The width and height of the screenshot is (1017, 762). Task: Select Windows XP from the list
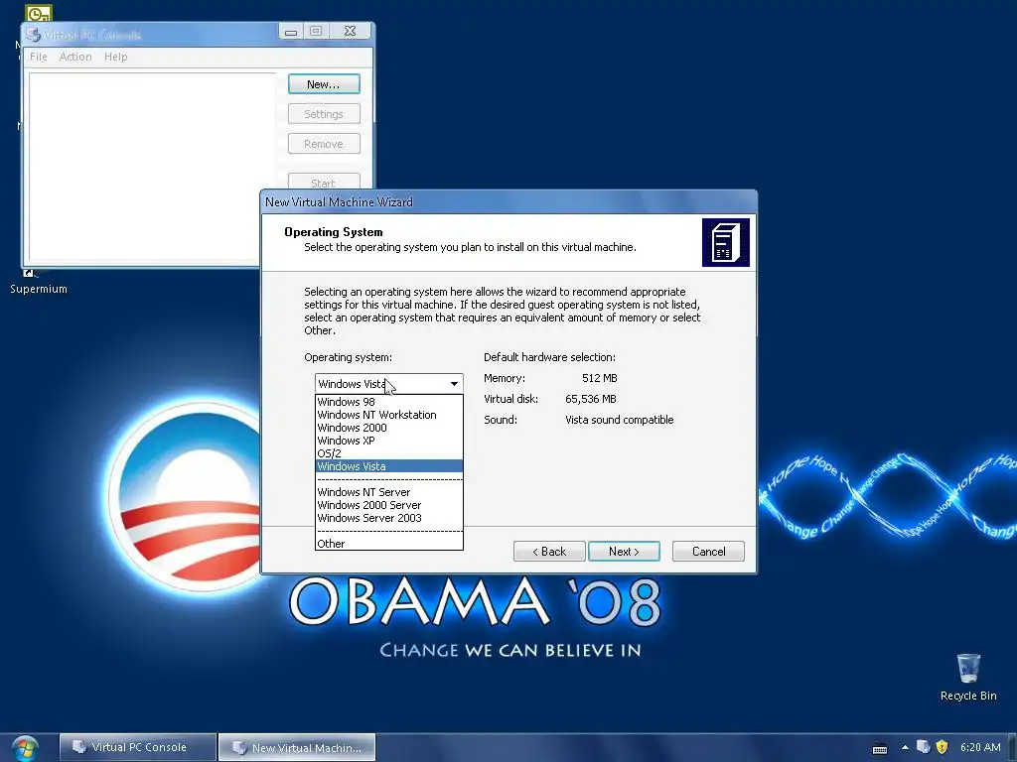coord(389,441)
